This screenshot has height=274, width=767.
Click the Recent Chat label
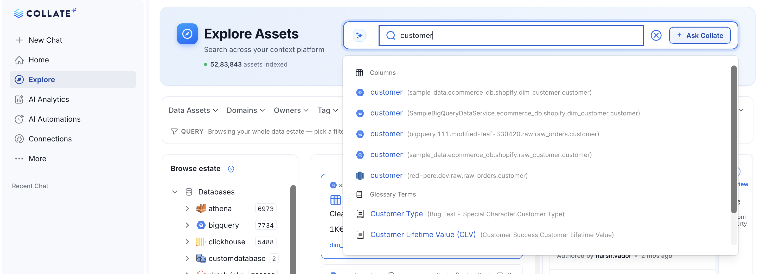[30, 186]
